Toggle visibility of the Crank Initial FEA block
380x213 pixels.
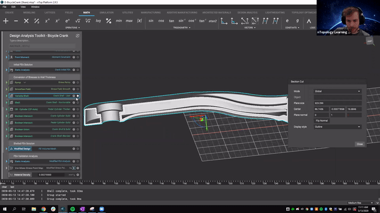(78, 70)
